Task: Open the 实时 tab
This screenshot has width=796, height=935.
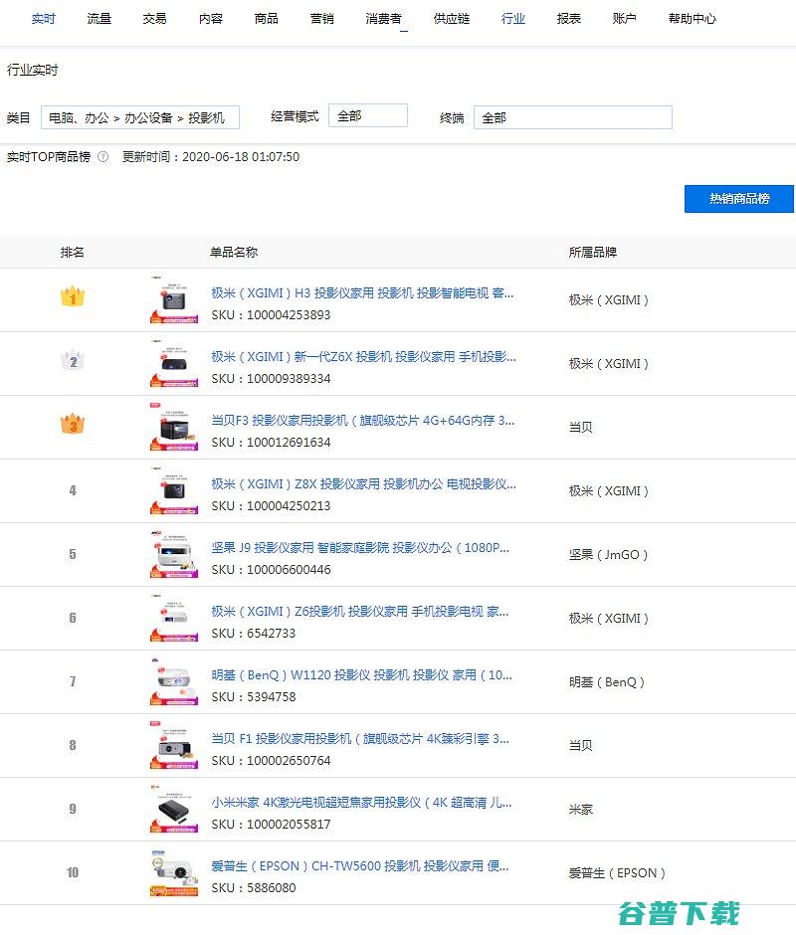Action: (x=43, y=19)
